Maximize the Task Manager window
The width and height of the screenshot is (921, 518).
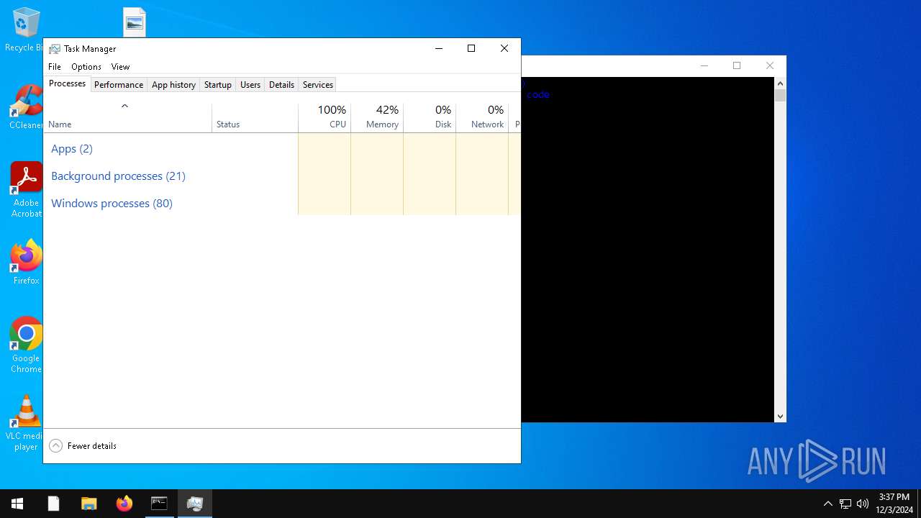tap(471, 48)
